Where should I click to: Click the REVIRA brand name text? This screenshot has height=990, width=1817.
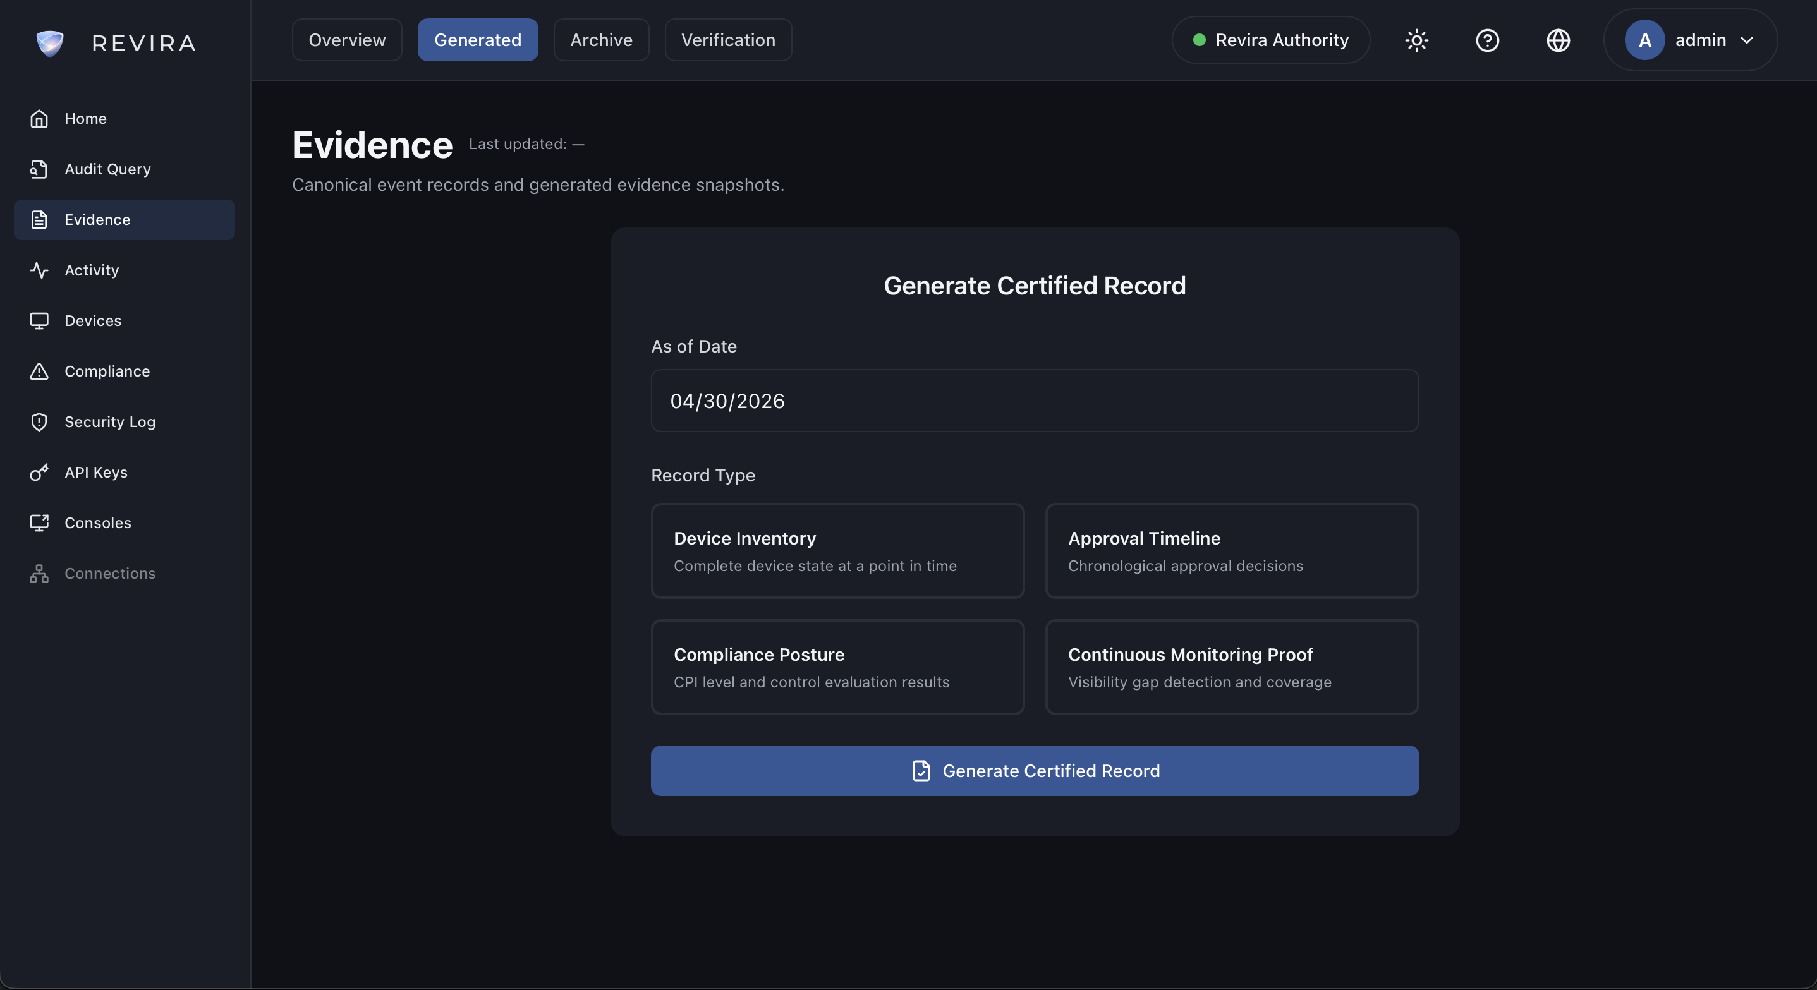tap(144, 43)
